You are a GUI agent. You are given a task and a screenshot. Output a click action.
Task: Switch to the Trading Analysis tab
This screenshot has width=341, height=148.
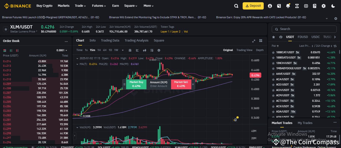point(137,40)
